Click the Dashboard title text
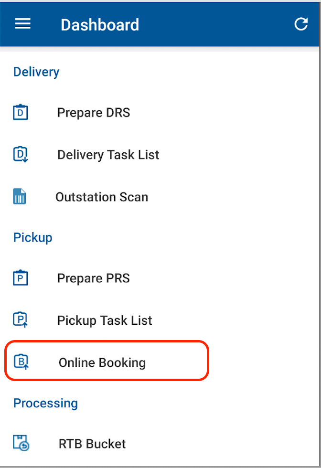This screenshot has height=468, width=321. [x=100, y=24]
